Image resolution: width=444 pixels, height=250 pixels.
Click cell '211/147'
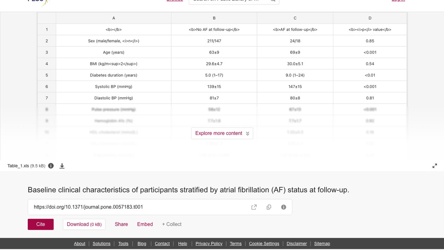214,41
